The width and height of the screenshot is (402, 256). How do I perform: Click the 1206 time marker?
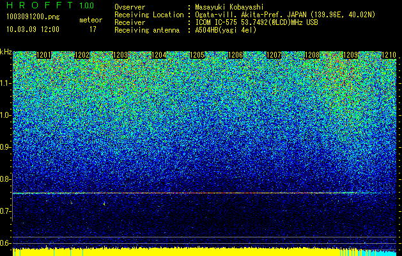pos(236,55)
